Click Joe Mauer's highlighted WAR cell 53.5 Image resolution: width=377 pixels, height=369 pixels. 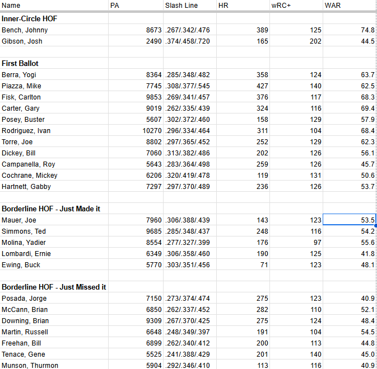350,220
